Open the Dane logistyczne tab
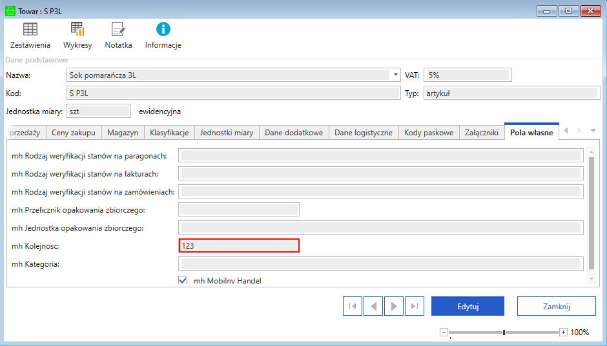Image resolution: width=607 pixels, height=346 pixels. [x=364, y=133]
